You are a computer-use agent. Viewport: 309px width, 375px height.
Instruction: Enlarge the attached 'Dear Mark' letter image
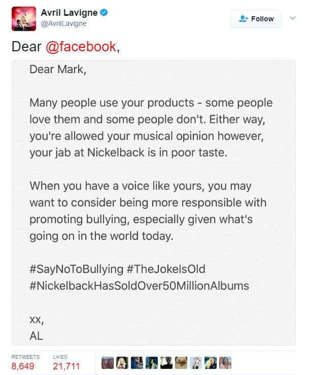pos(154,203)
